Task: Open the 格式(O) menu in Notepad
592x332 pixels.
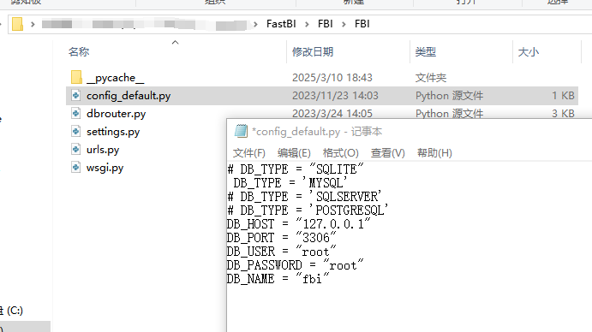Action: coord(341,153)
